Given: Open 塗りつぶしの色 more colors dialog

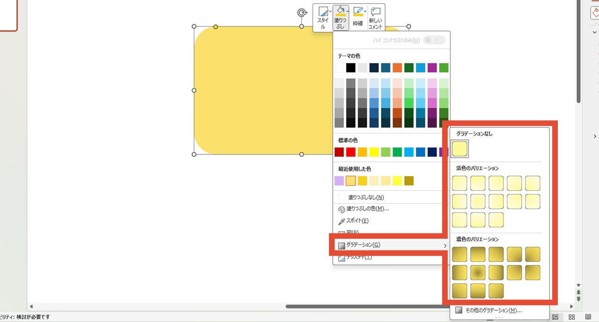Looking at the screenshot, I should (x=367, y=209).
